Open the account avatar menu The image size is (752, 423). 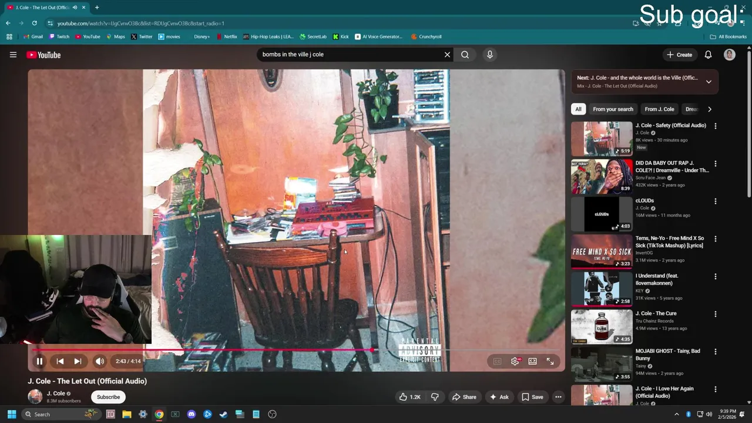click(729, 55)
